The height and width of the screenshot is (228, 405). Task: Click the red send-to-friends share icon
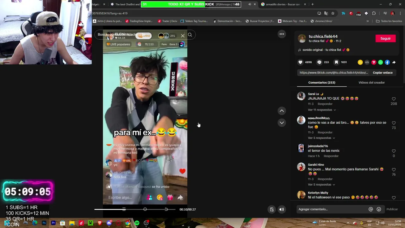[374, 62]
